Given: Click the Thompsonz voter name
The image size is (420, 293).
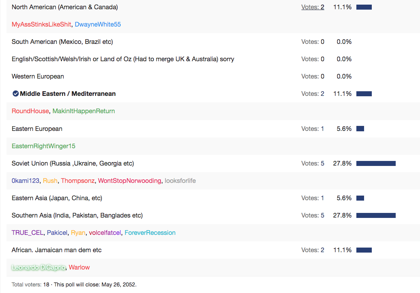Looking at the screenshot, I should pos(78,181).
